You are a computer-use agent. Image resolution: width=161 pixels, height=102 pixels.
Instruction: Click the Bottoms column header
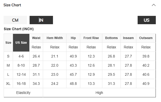coord(111,38)
